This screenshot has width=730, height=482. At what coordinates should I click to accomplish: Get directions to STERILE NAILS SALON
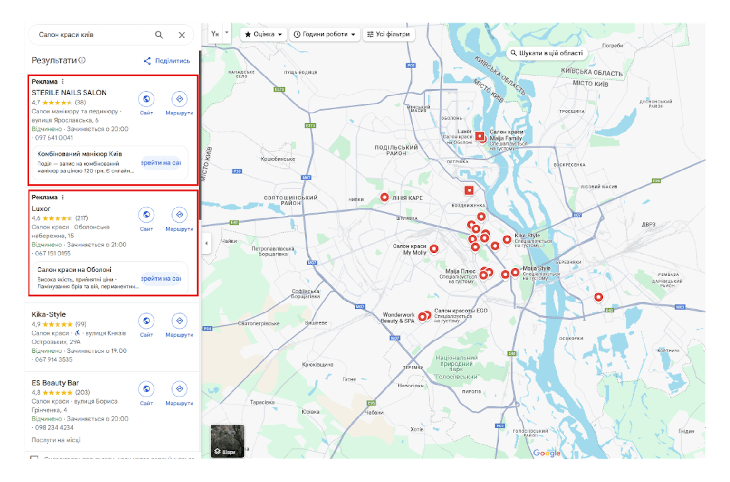(179, 99)
